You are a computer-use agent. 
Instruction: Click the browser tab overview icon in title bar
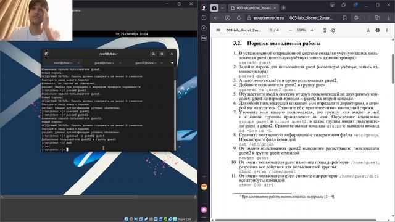click(x=344, y=5)
